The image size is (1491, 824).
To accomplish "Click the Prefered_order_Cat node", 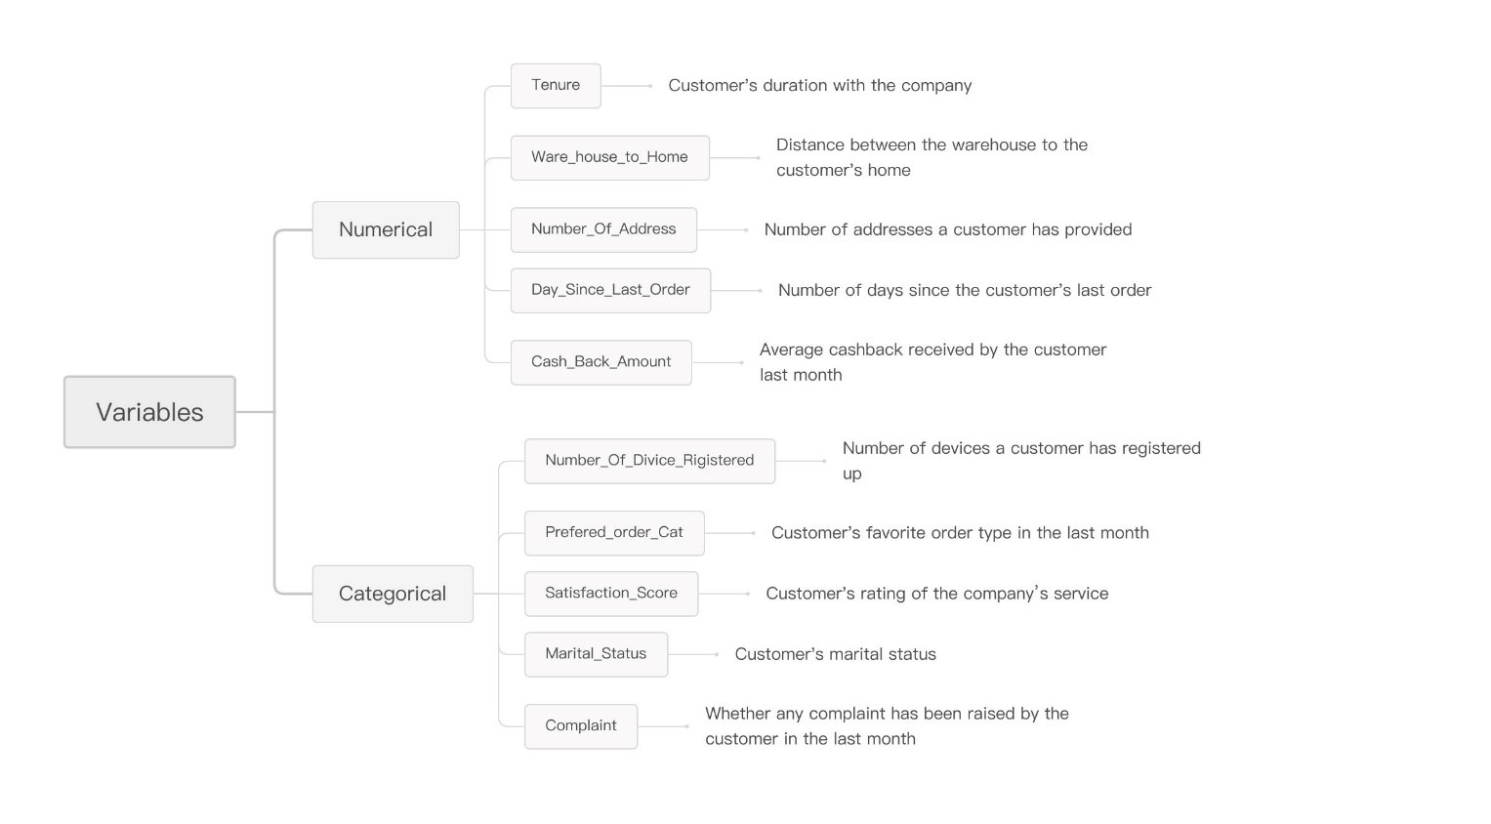I will [614, 533].
